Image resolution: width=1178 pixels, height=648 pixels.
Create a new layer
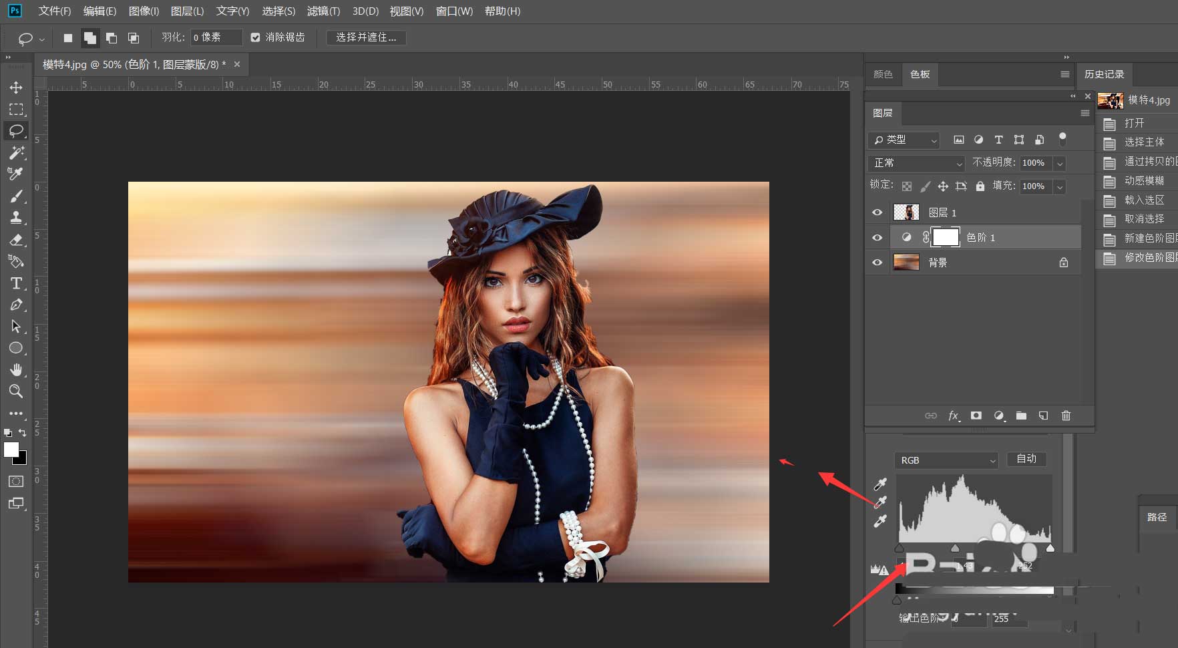tap(1043, 416)
